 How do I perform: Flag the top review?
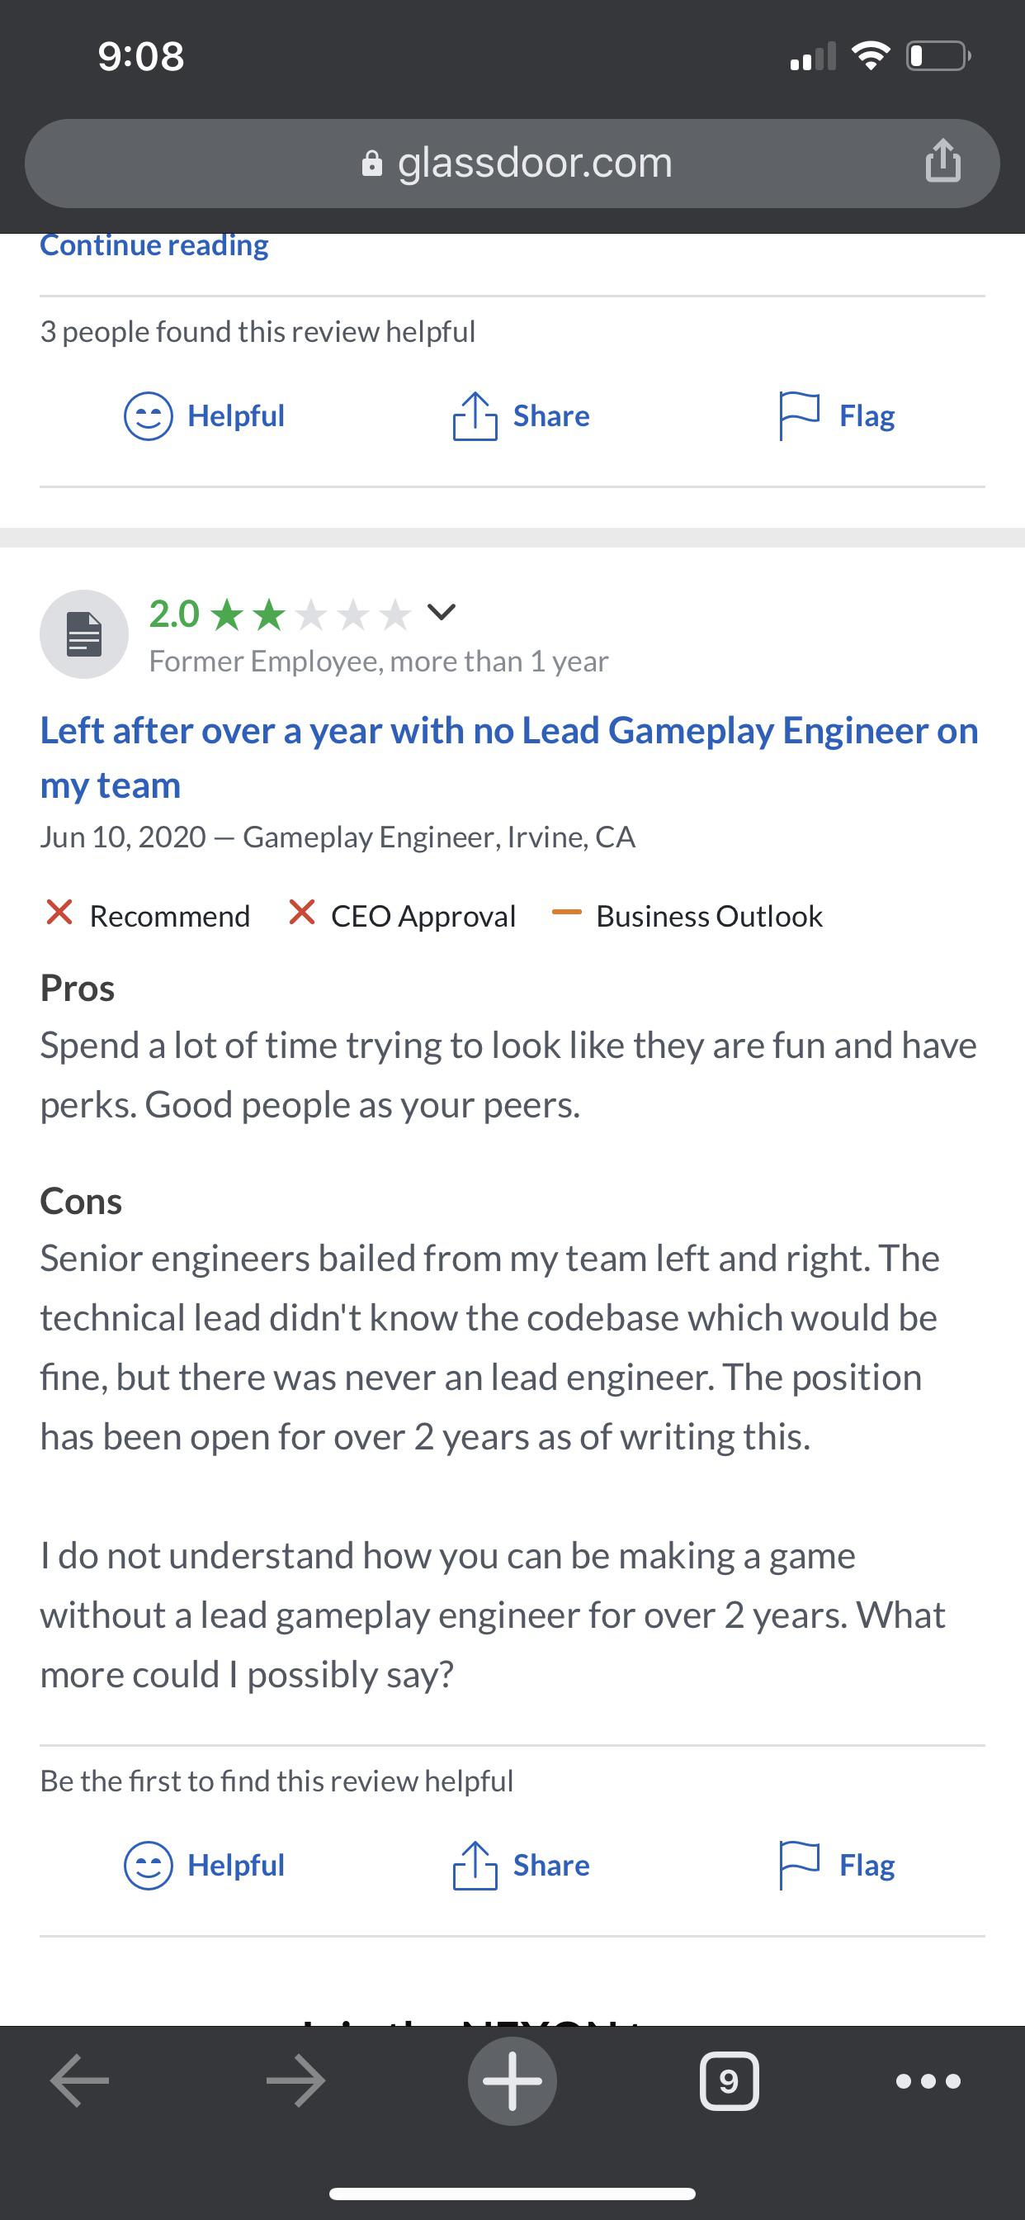point(836,416)
